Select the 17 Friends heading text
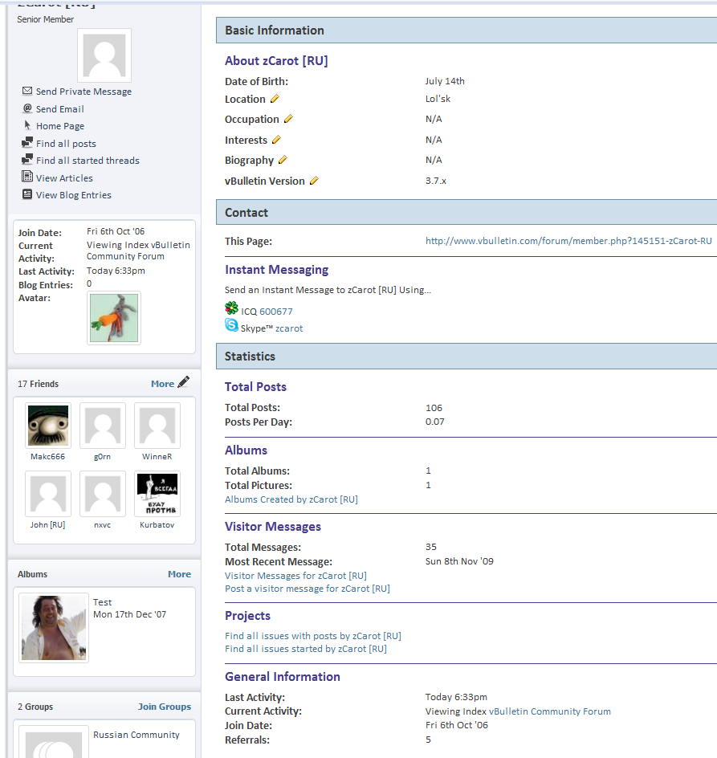717x758 pixels. [x=39, y=384]
